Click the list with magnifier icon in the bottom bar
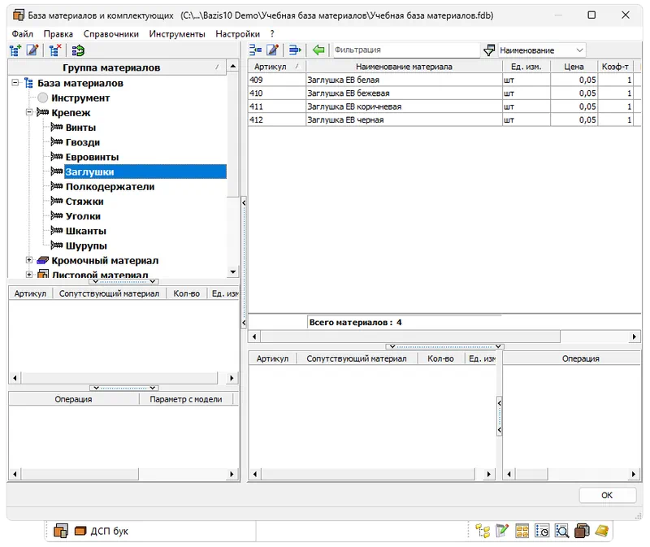Screen dimensions: 650x547 [x=561, y=531]
